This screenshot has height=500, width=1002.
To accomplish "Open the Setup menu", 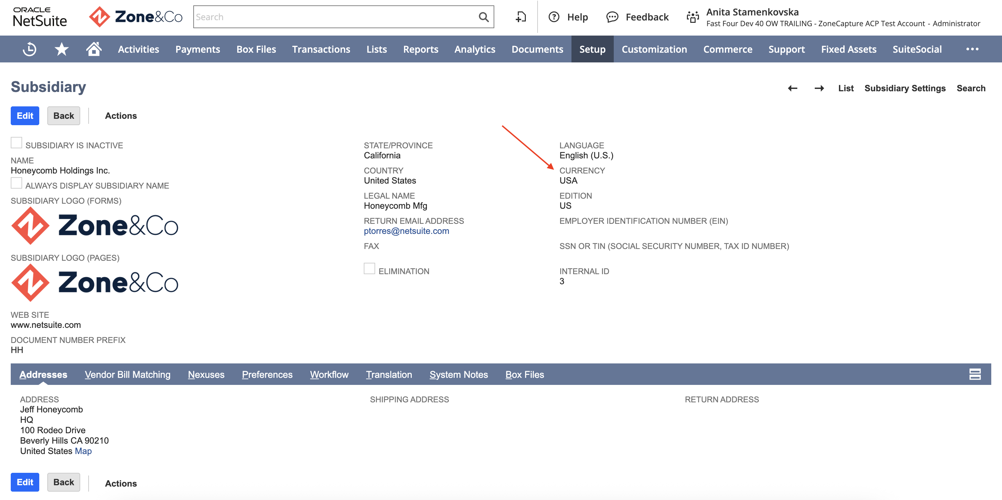I will (x=592, y=49).
